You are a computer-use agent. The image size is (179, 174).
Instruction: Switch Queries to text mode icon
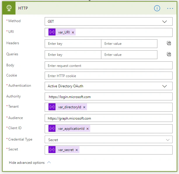tap(169, 54)
